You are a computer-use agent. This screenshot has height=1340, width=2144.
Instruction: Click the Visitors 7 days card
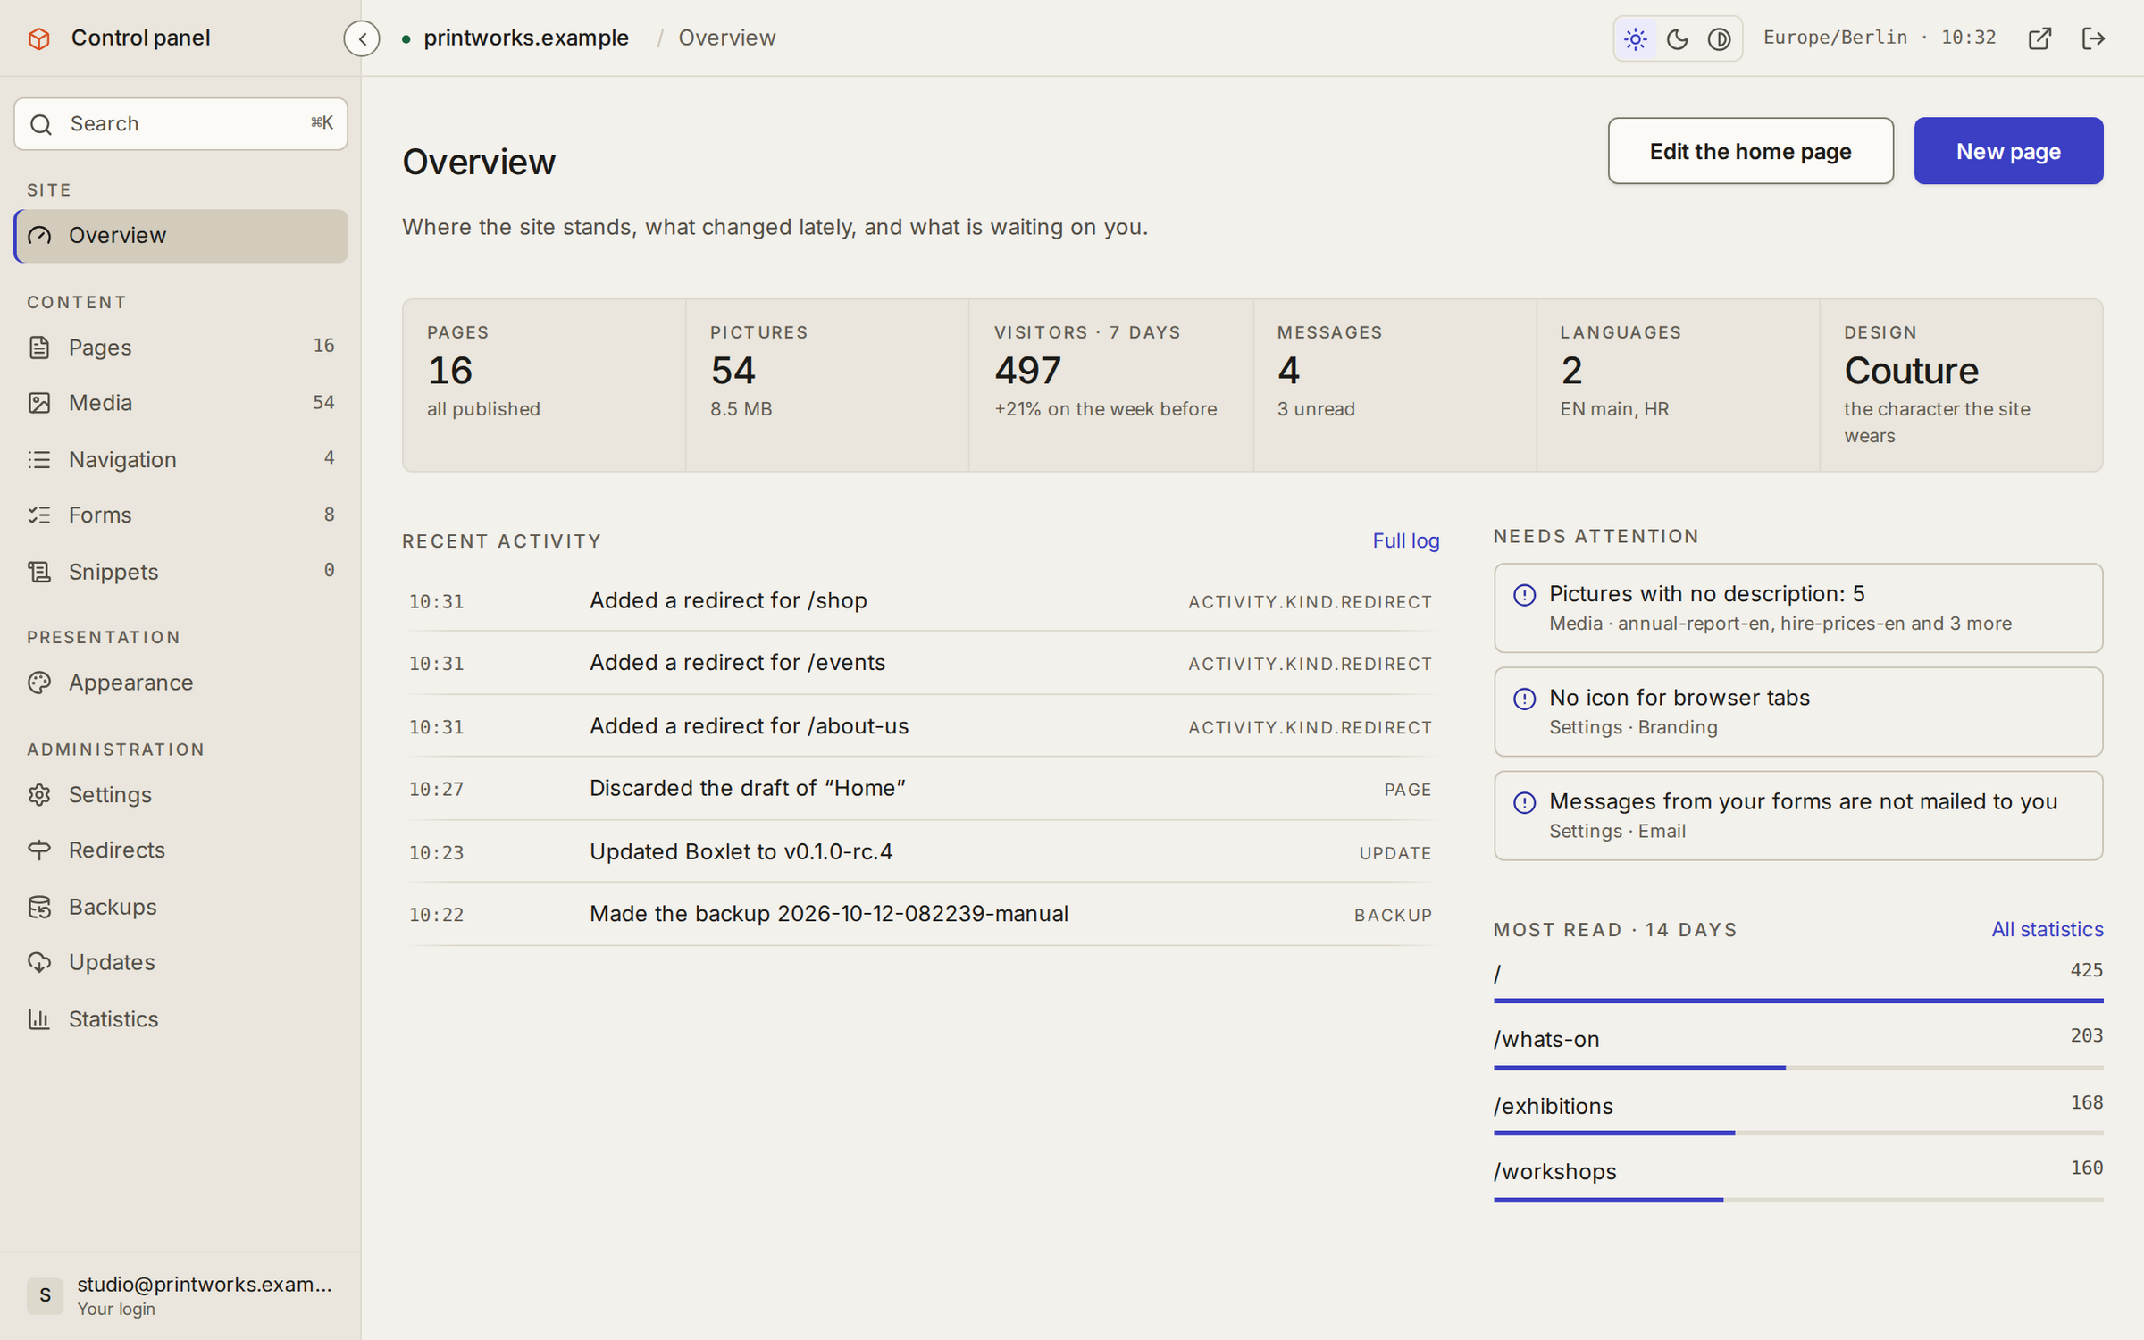pos(1110,385)
